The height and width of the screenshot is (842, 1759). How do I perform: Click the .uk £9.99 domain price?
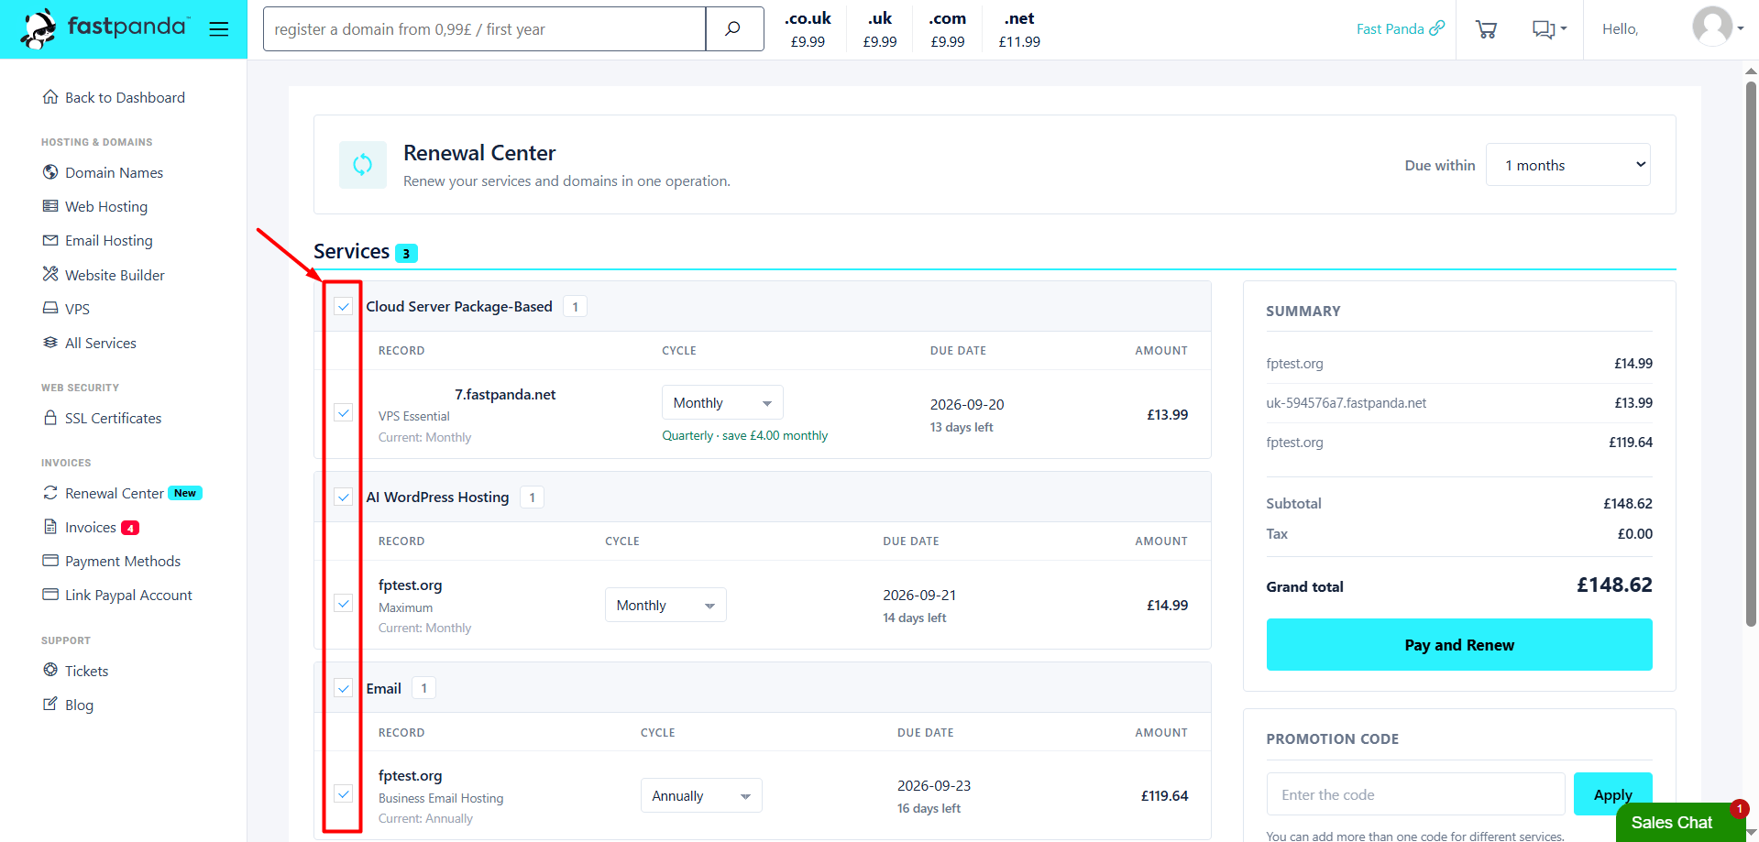pyautogui.click(x=880, y=29)
